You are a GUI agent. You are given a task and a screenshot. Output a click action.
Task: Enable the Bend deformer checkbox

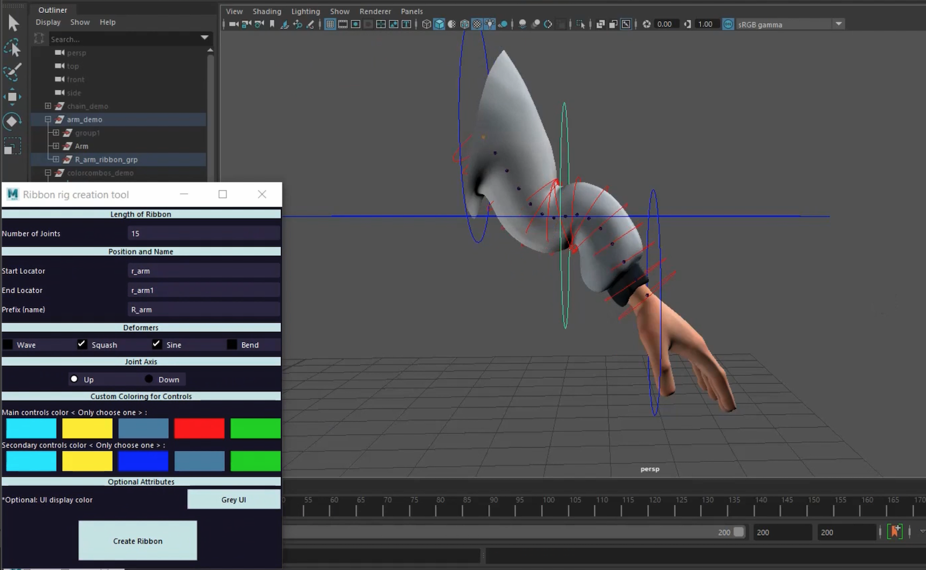232,344
